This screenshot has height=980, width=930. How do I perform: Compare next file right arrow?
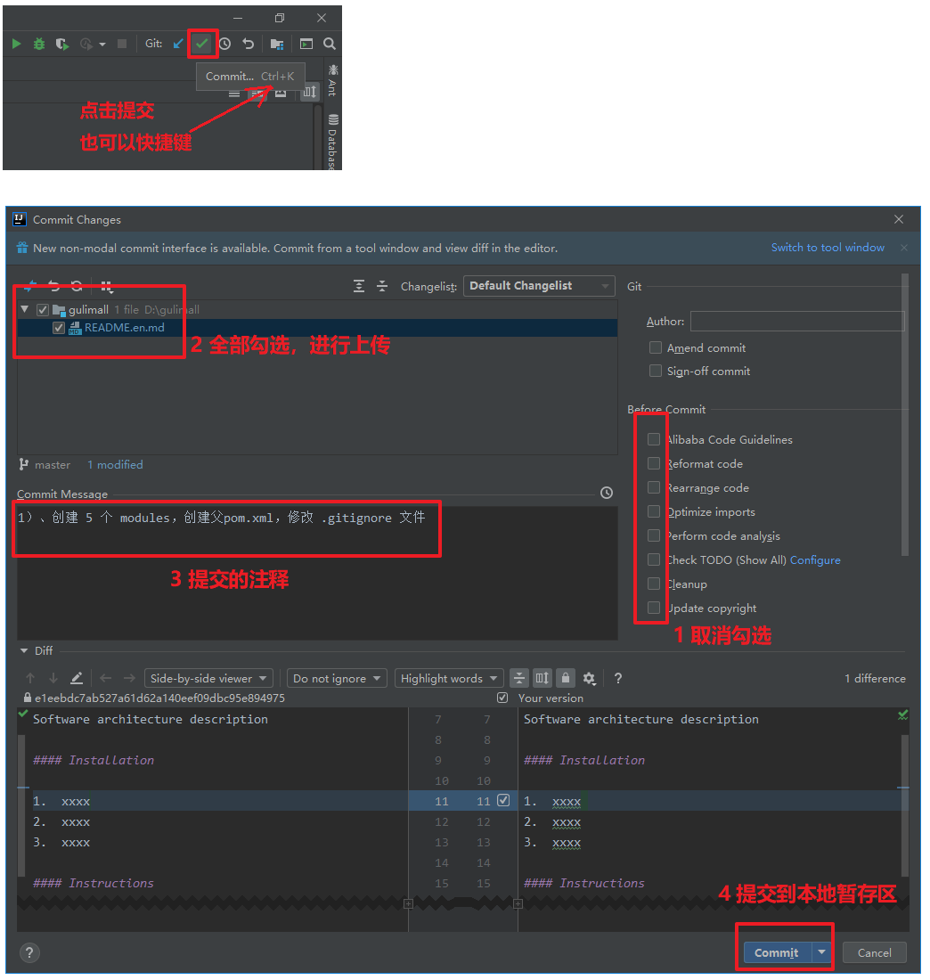click(129, 678)
